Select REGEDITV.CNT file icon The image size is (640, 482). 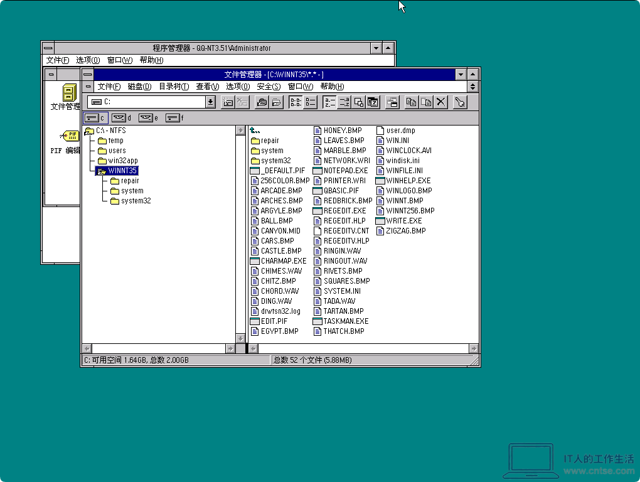click(x=317, y=231)
